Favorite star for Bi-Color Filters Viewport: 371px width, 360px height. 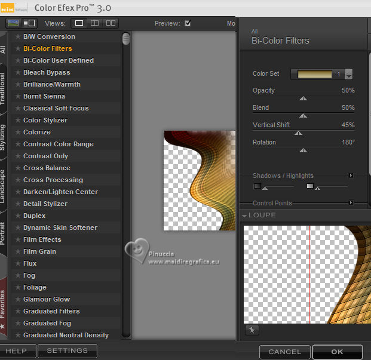click(x=18, y=48)
